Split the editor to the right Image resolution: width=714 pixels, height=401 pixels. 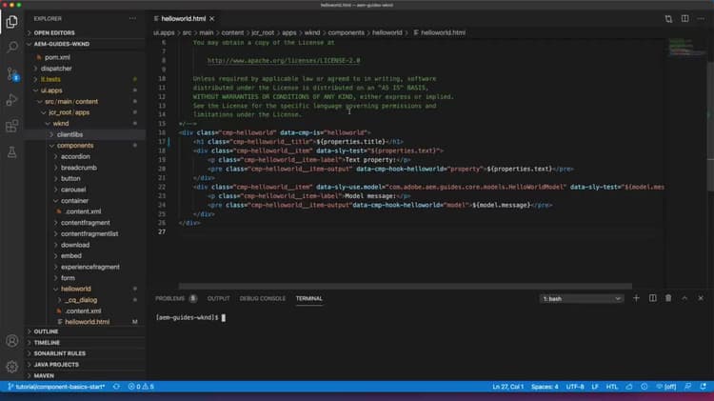point(684,19)
